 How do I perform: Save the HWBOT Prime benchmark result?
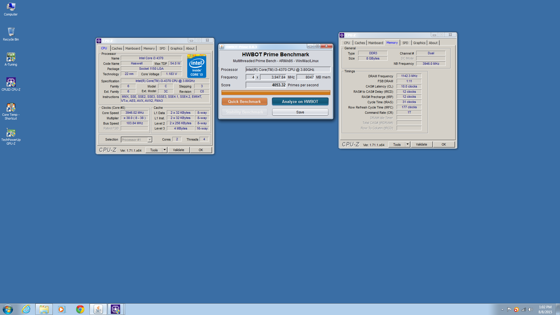click(300, 112)
